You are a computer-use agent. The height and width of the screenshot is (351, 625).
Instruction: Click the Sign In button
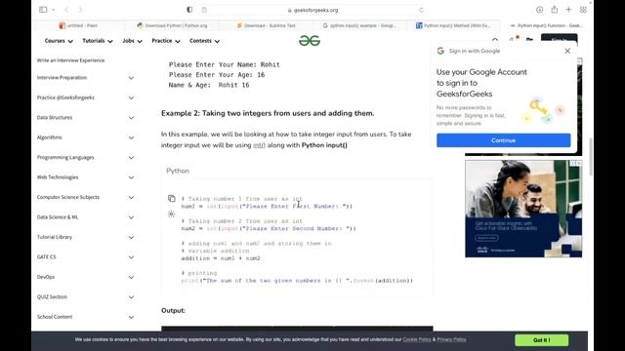[x=559, y=39]
